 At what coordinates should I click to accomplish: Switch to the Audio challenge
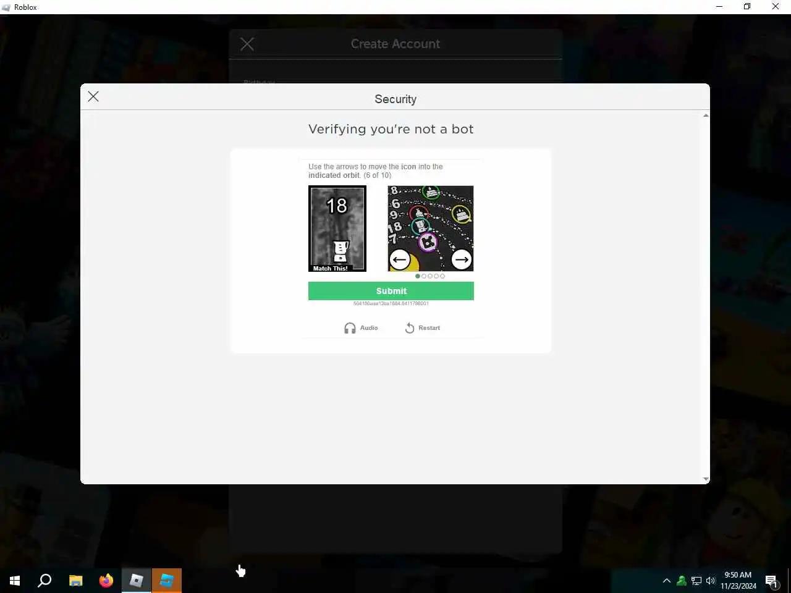click(361, 328)
